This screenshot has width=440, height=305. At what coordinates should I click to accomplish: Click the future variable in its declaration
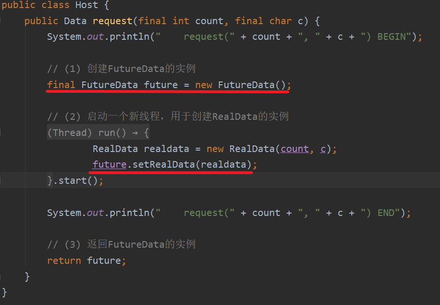pos(161,85)
